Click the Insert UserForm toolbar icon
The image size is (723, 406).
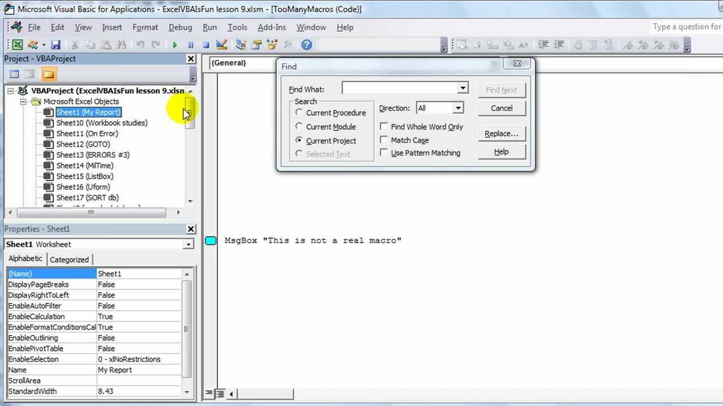pyautogui.click(x=32, y=45)
